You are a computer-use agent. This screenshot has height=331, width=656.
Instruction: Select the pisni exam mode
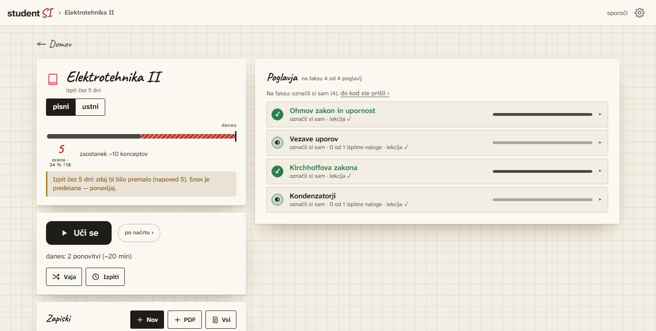pyautogui.click(x=61, y=107)
